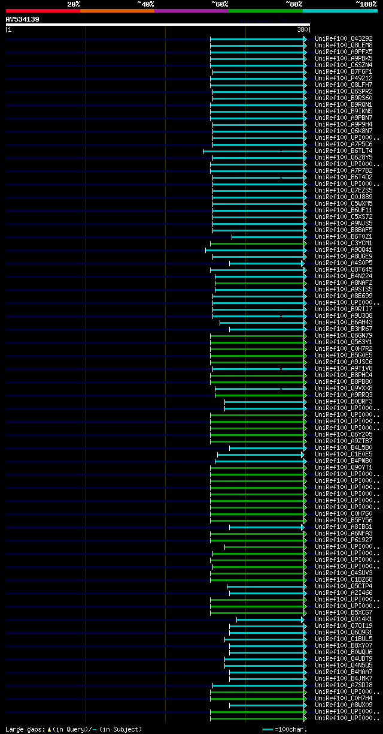The image size is (383, 734).
Task: Click the red 20% identity legend segment
Action: coord(43,11)
